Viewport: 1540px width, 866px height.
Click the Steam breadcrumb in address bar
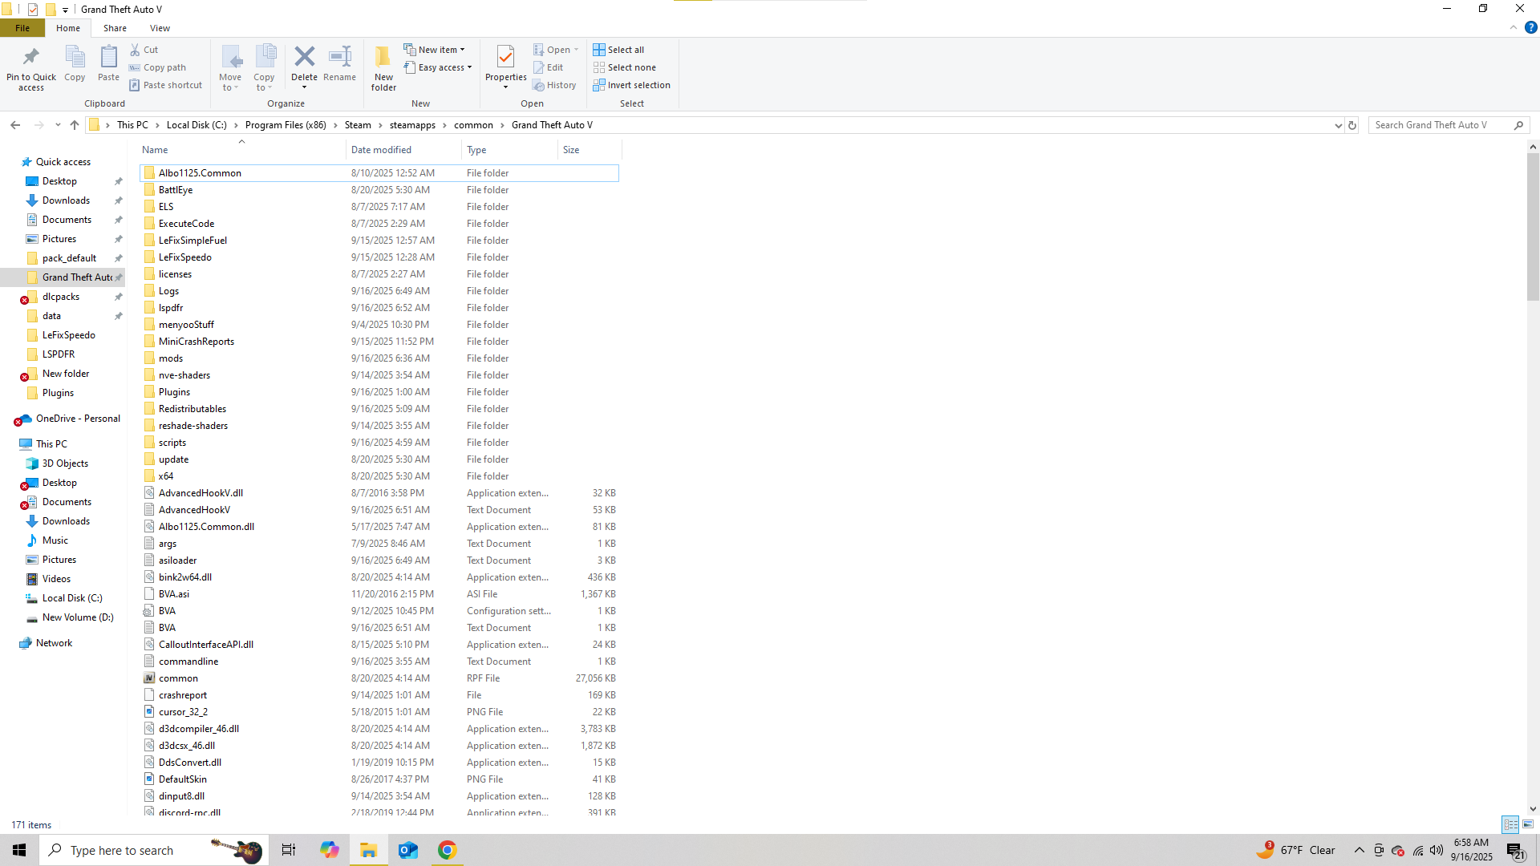358,125
